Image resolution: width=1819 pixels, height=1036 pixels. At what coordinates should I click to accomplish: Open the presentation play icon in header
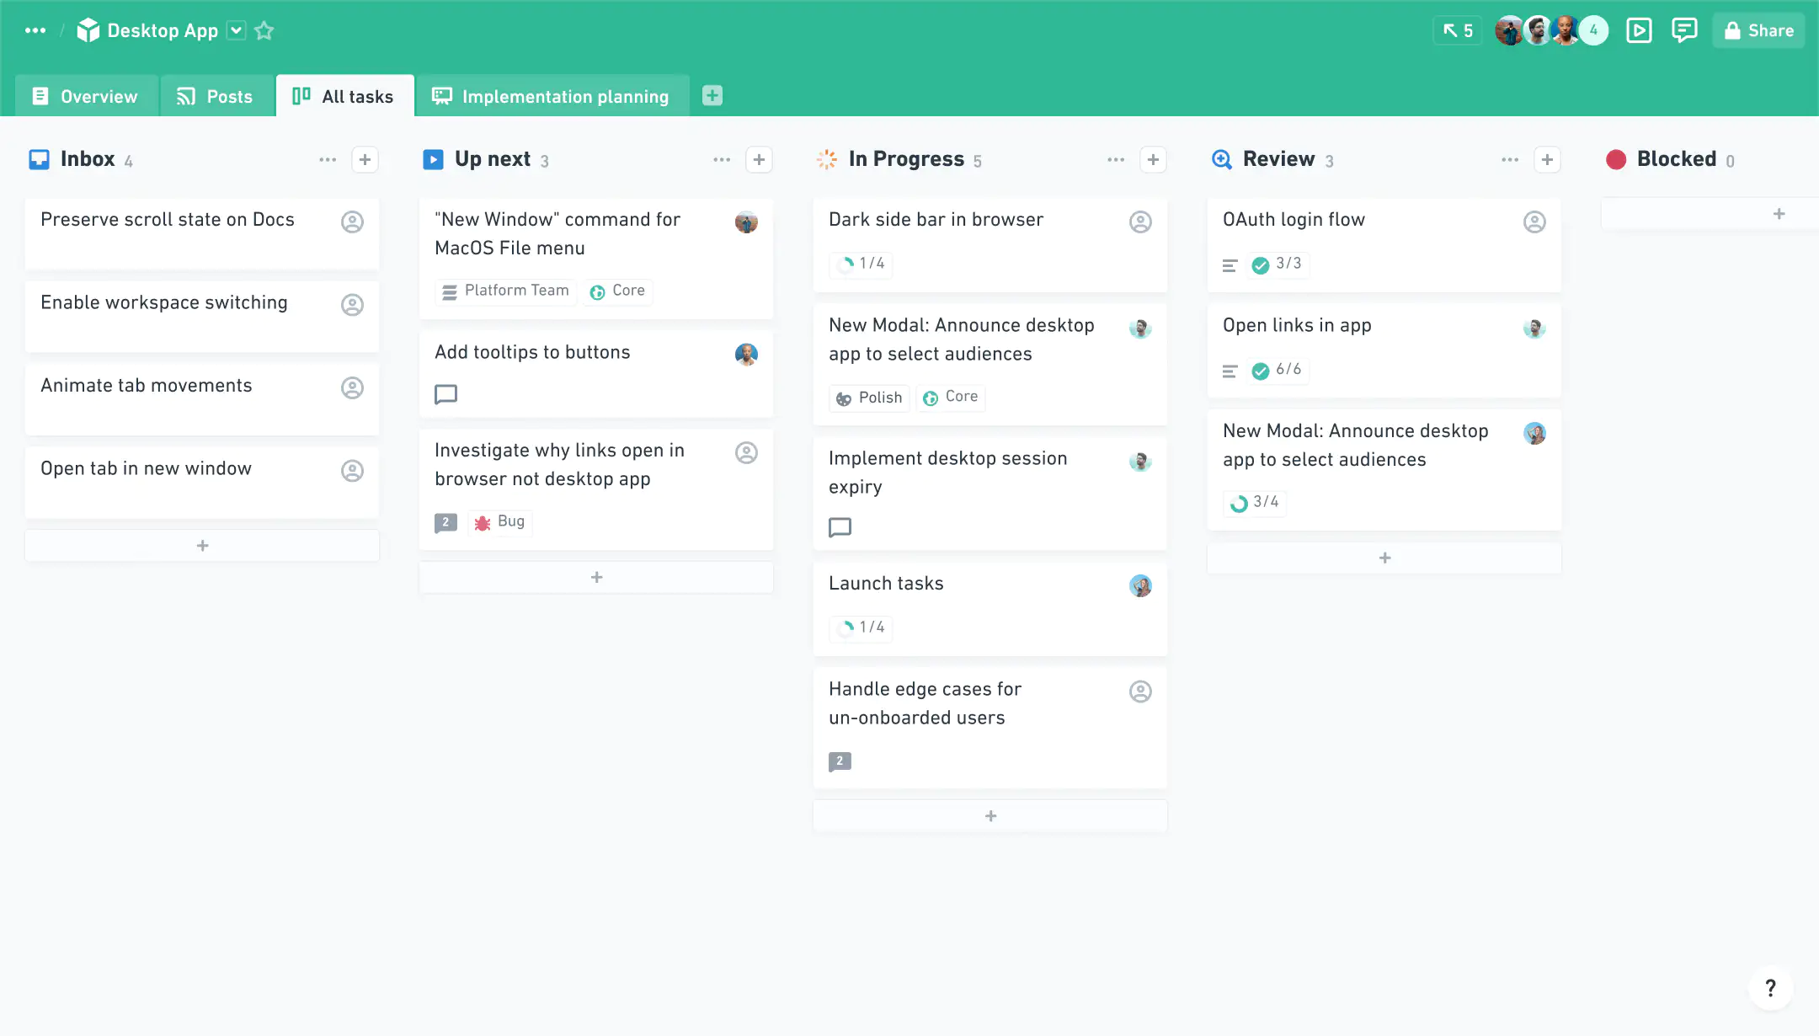tap(1638, 31)
